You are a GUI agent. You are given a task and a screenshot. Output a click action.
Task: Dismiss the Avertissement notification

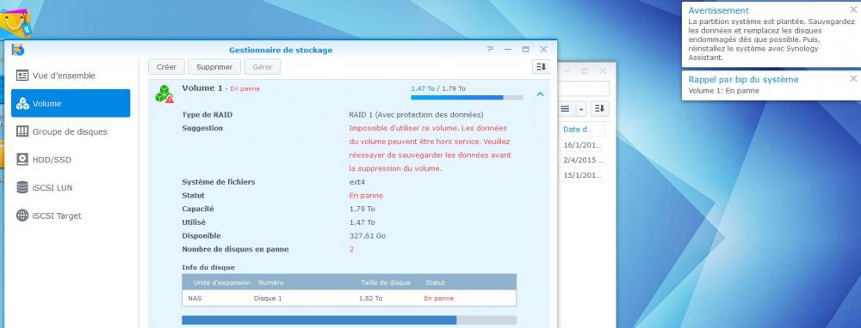(853, 9)
